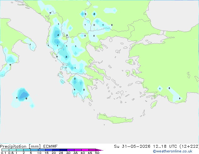This screenshot has height=154, width=199.
Task: Select the 10–15 mm legend color box
Action: (42, 150)
